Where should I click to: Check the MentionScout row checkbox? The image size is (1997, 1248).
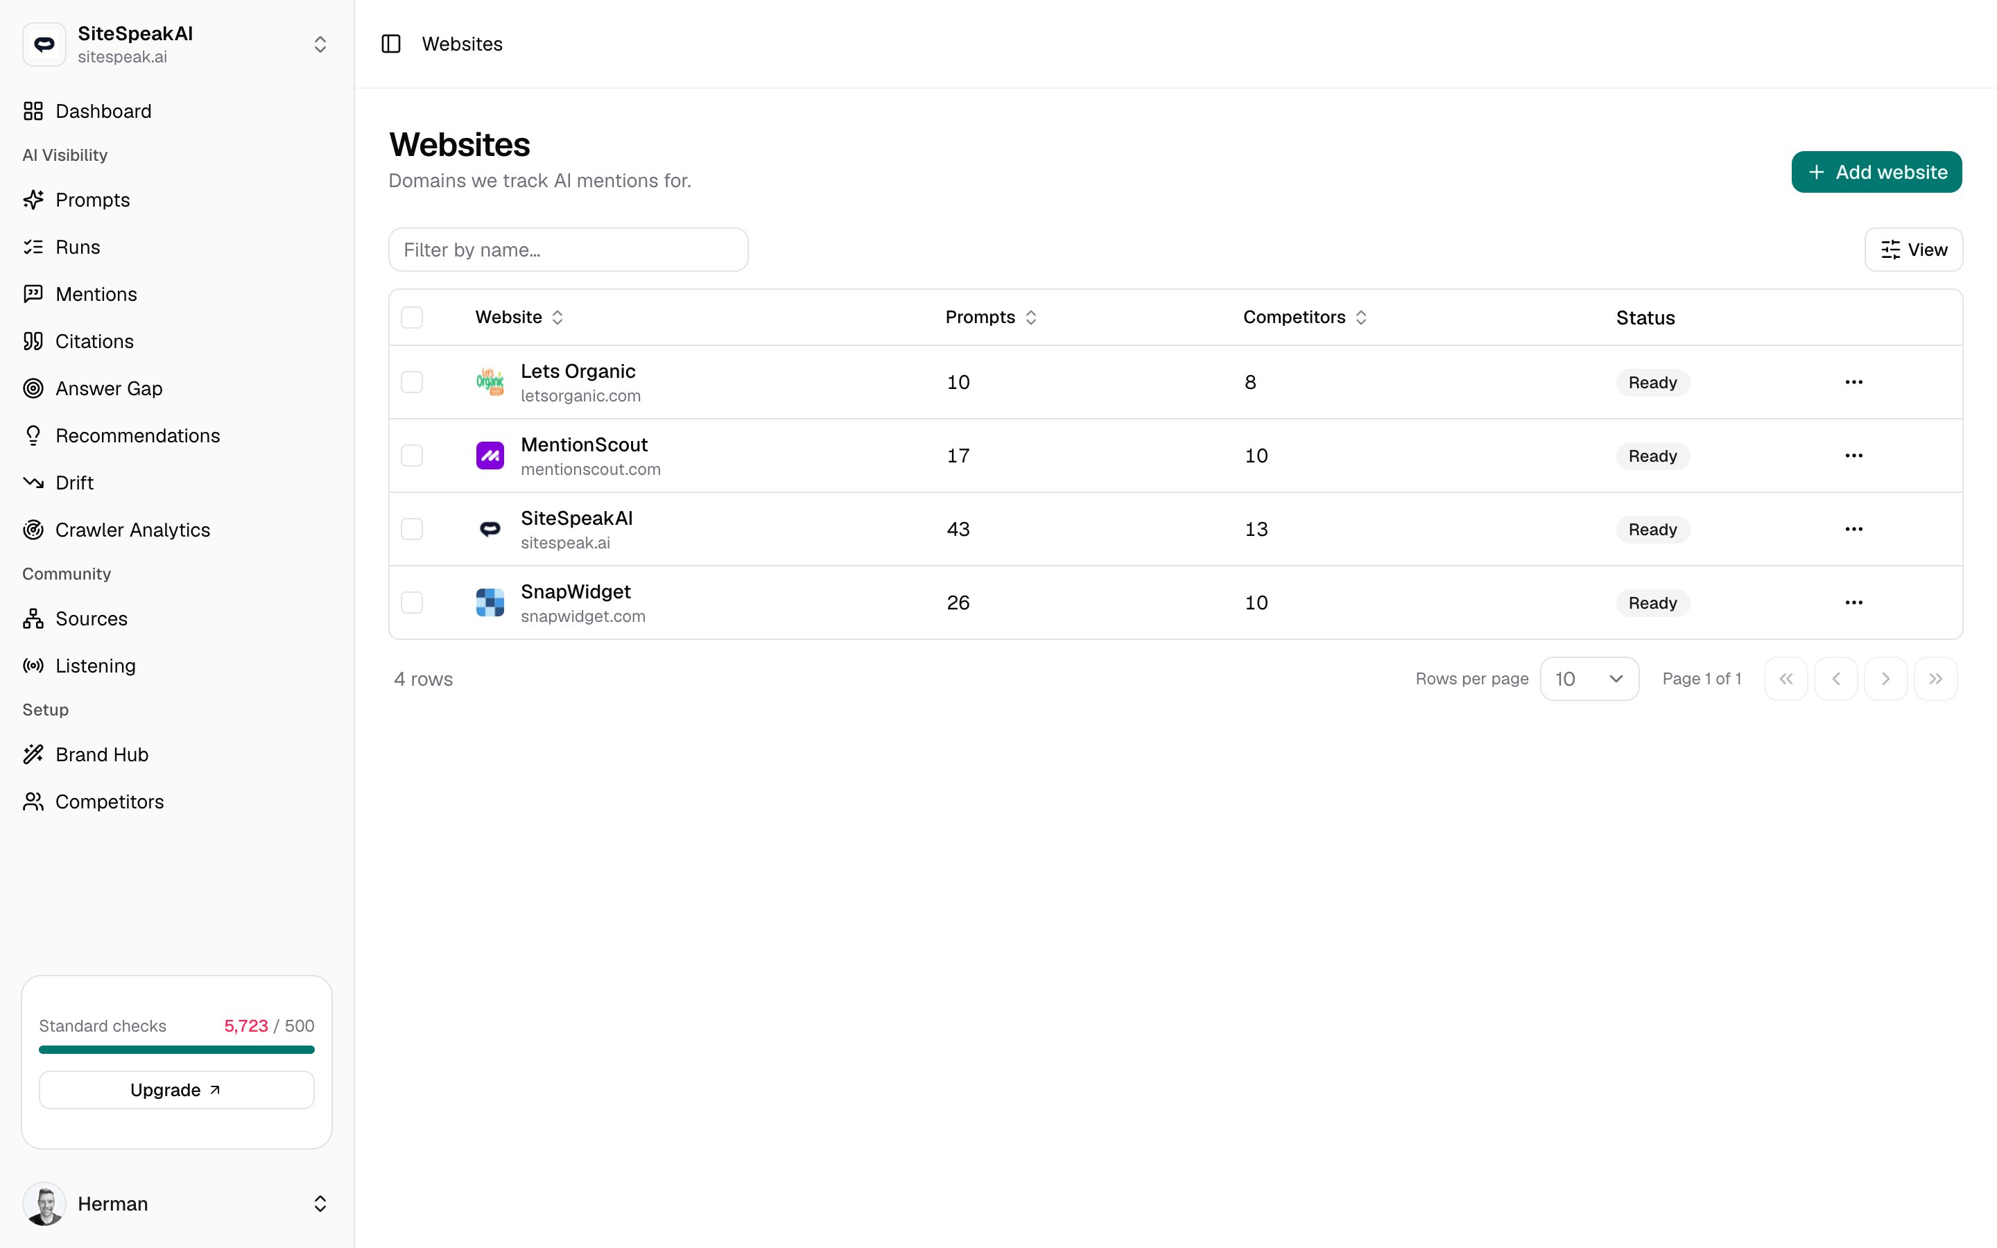(412, 456)
